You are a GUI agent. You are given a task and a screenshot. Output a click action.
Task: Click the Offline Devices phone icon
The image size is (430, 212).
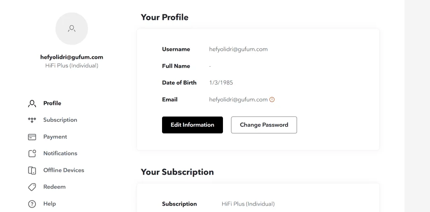tap(32, 170)
